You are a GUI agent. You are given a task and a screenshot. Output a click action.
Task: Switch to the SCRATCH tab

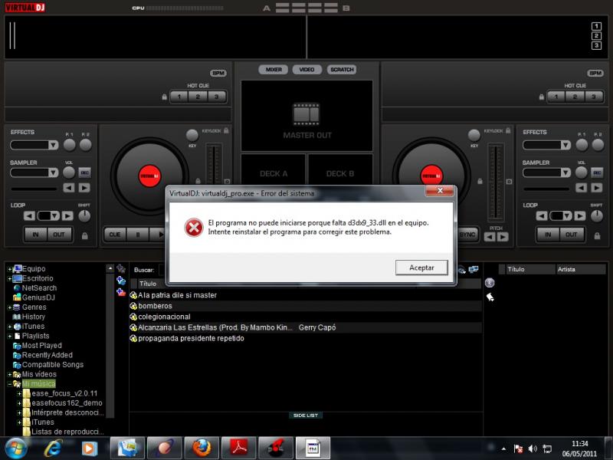point(342,70)
